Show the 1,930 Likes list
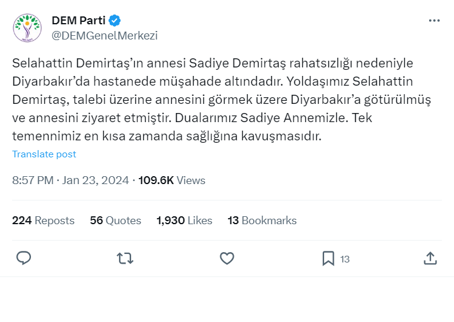The width and height of the screenshot is (454, 322). [184, 221]
